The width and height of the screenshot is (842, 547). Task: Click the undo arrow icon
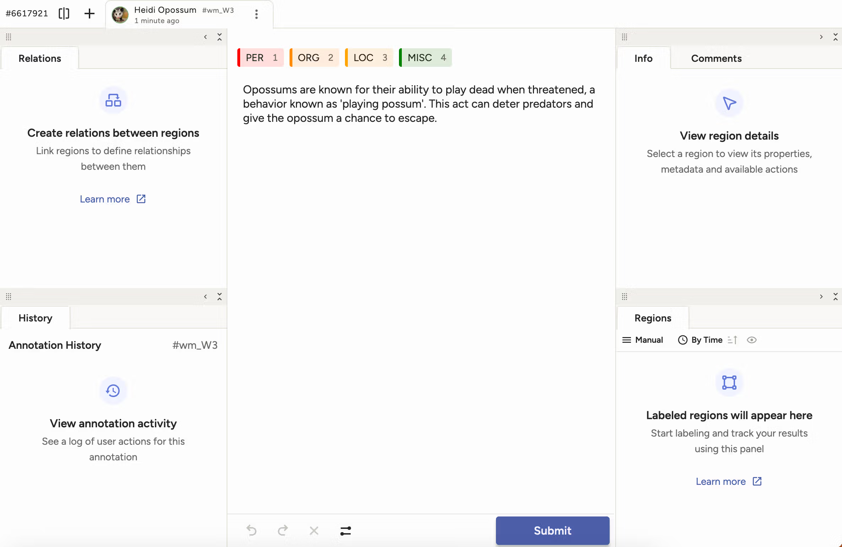coord(252,530)
